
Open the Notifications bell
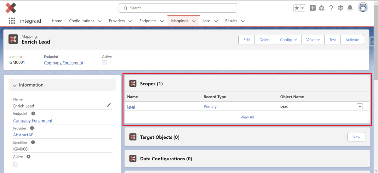pos(350,8)
